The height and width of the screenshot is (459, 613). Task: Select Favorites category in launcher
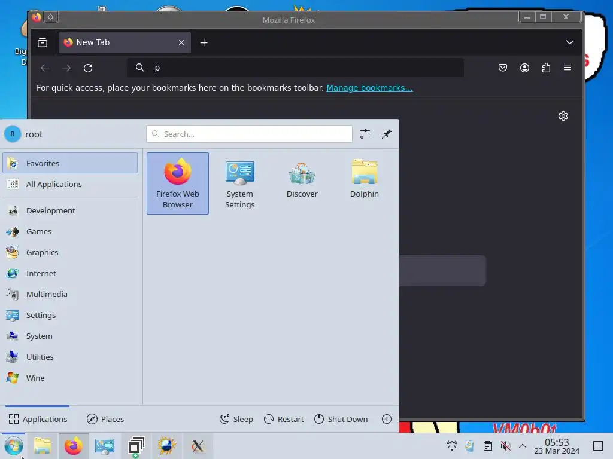coord(70,163)
